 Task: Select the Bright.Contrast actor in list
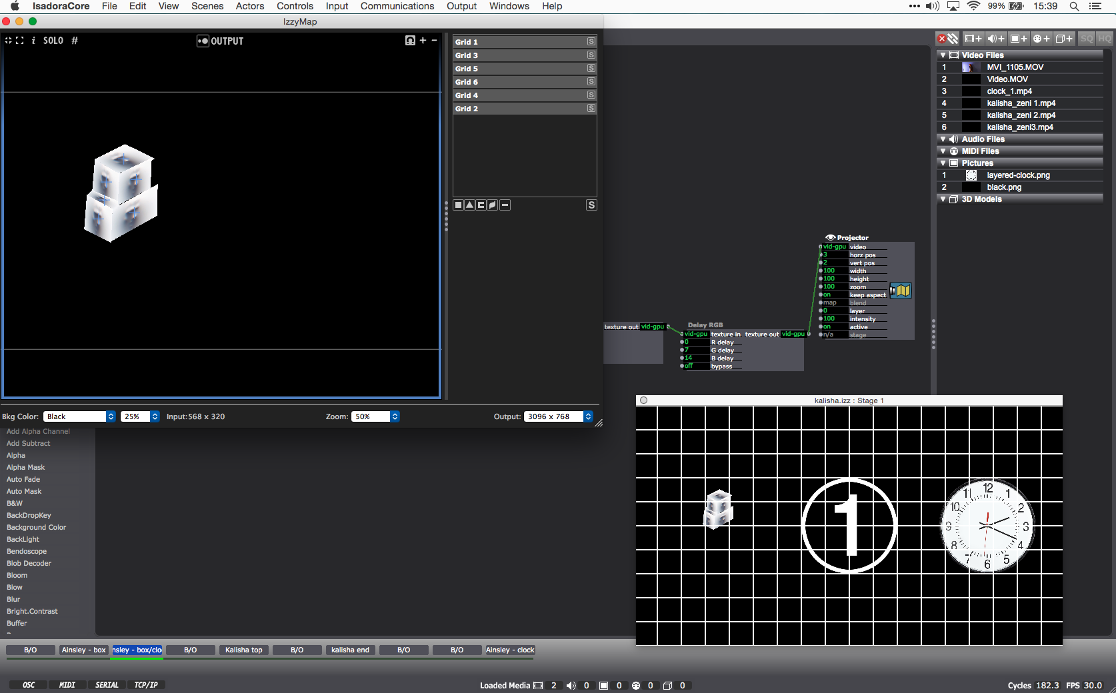coord(32,611)
